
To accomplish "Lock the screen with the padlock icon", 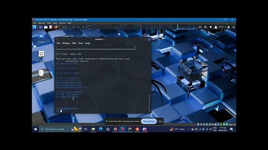I will point(228,27).
